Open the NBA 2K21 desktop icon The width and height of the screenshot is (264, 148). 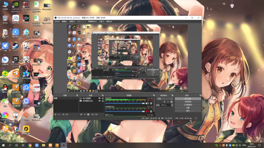[x=36, y=88]
